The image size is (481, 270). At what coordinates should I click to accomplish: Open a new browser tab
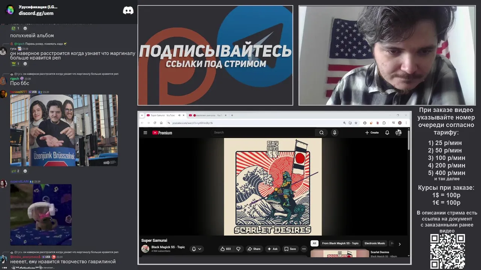pyautogui.click(x=232, y=115)
